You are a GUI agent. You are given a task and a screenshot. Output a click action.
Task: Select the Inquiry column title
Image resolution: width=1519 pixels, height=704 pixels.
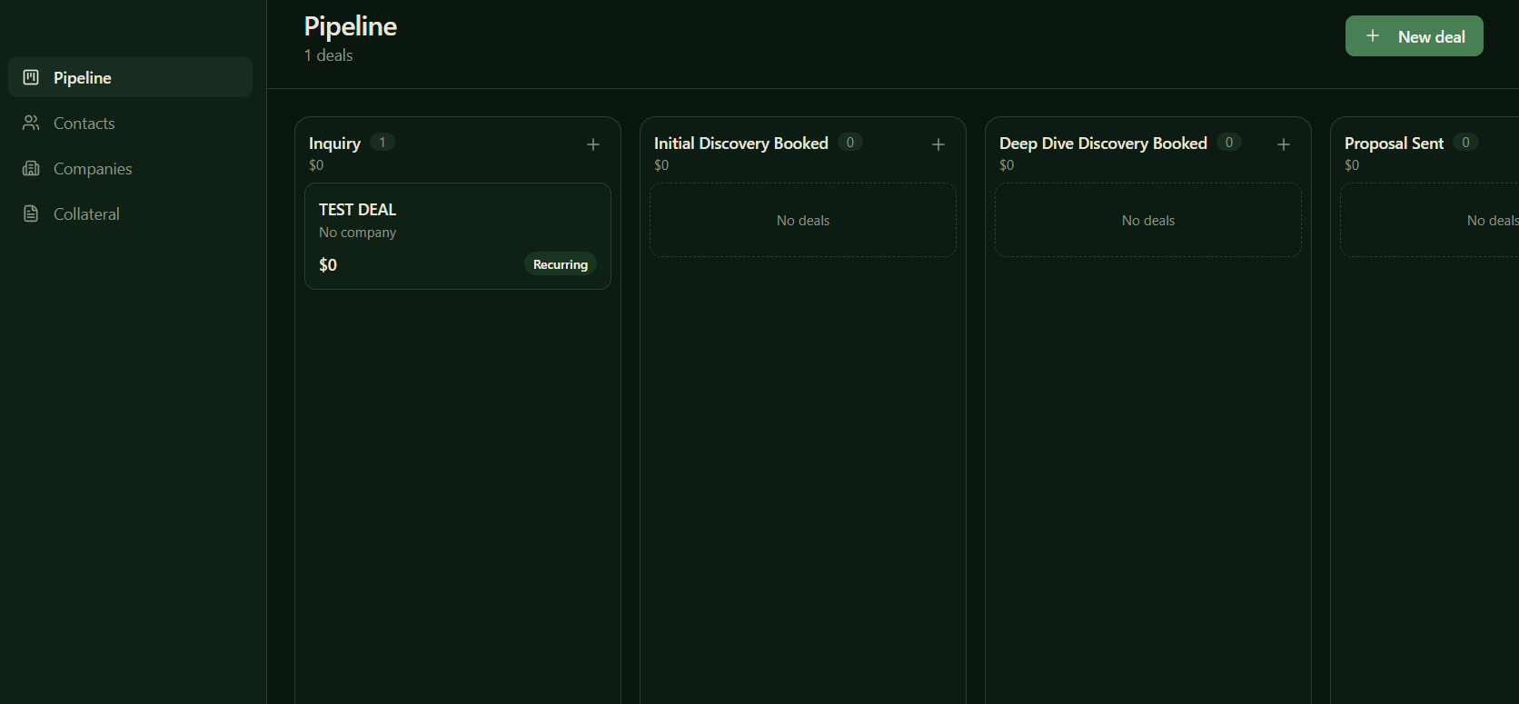pos(334,144)
